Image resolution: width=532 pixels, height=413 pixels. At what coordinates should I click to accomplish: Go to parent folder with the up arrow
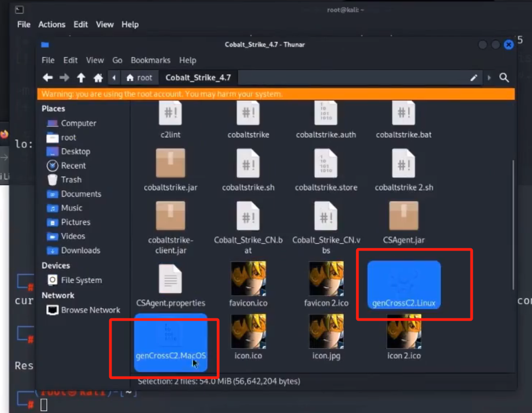tap(81, 78)
